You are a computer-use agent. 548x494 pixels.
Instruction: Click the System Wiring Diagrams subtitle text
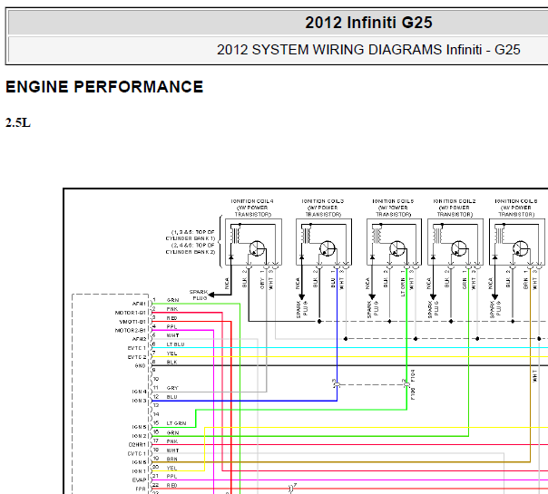pos(368,50)
